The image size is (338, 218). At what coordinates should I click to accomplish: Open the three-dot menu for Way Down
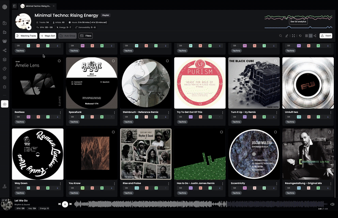tap(60, 183)
